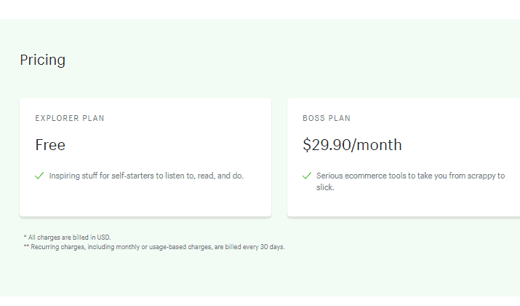The height and width of the screenshot is (306, 520).
Task: Click the 'Inspiring stuff for self-starters' description
Action: [x=146, y=176]
